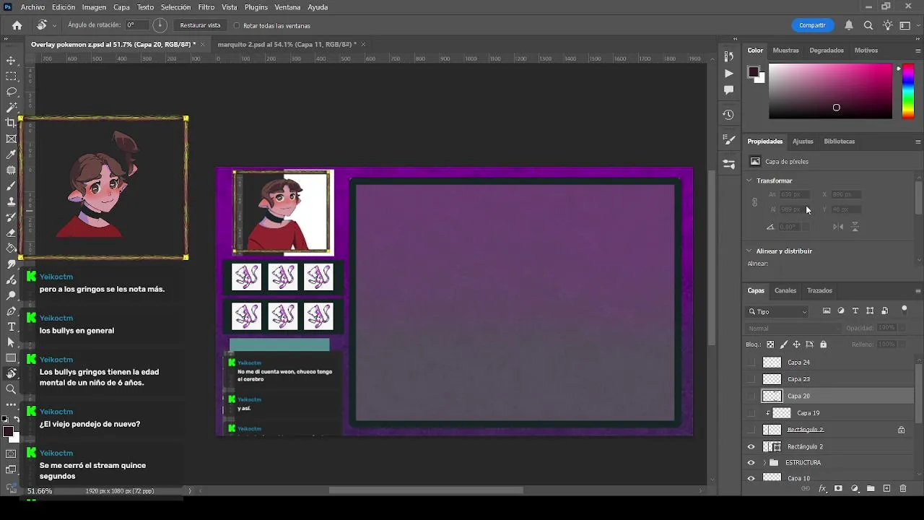Select the Move tool
Viewport: 924px width, 520px height.
coord(11,61)
